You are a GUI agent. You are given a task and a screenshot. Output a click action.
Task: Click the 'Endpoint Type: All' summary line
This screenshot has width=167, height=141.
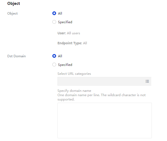(x=72, y=43)
